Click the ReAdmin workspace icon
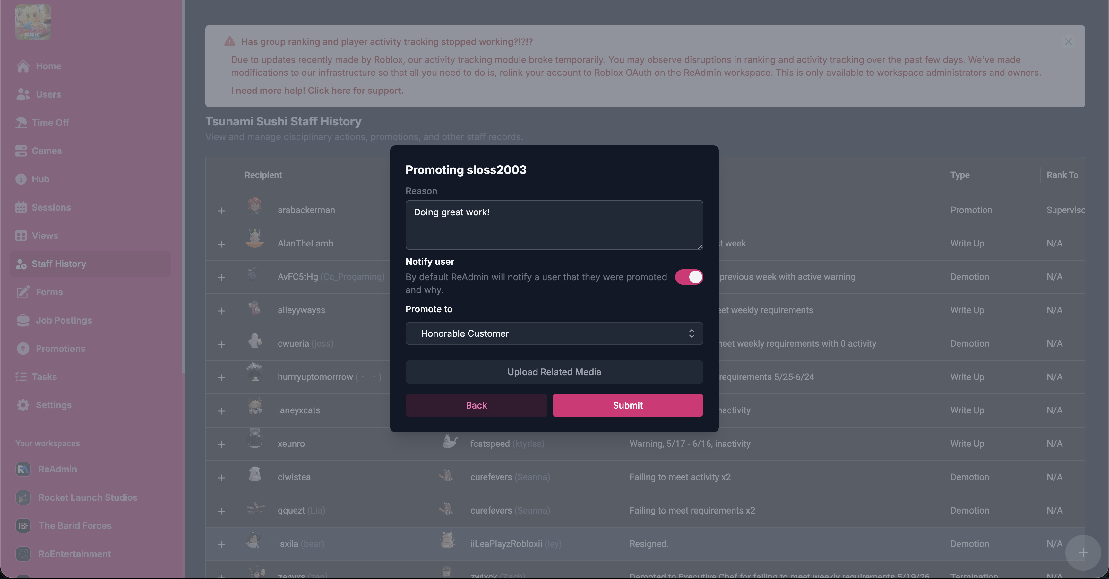This screenshot has height=579, width=1109. tap(23, 469)
